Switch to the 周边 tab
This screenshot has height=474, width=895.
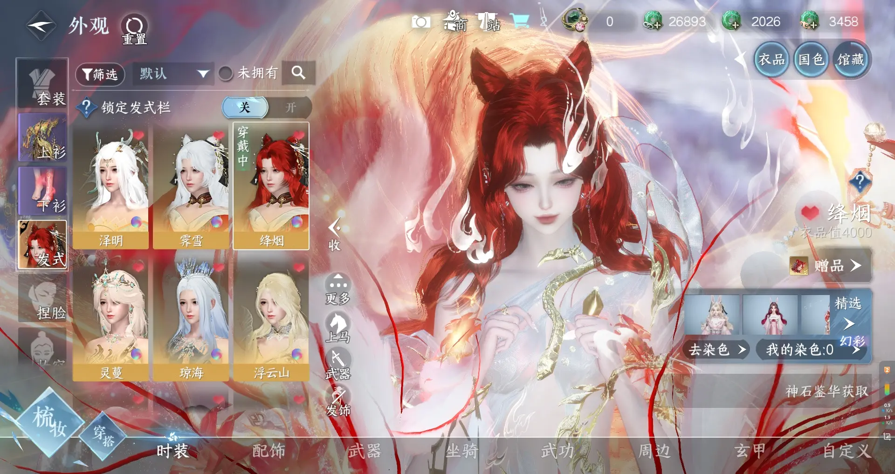tap(654, 451)
